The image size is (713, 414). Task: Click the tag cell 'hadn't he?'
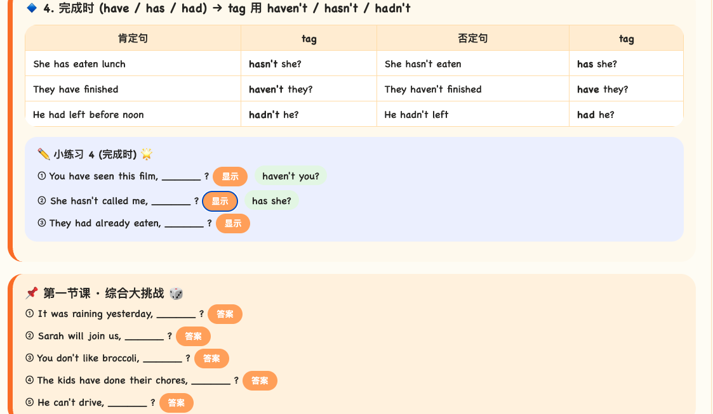click(x=309, y=114)
